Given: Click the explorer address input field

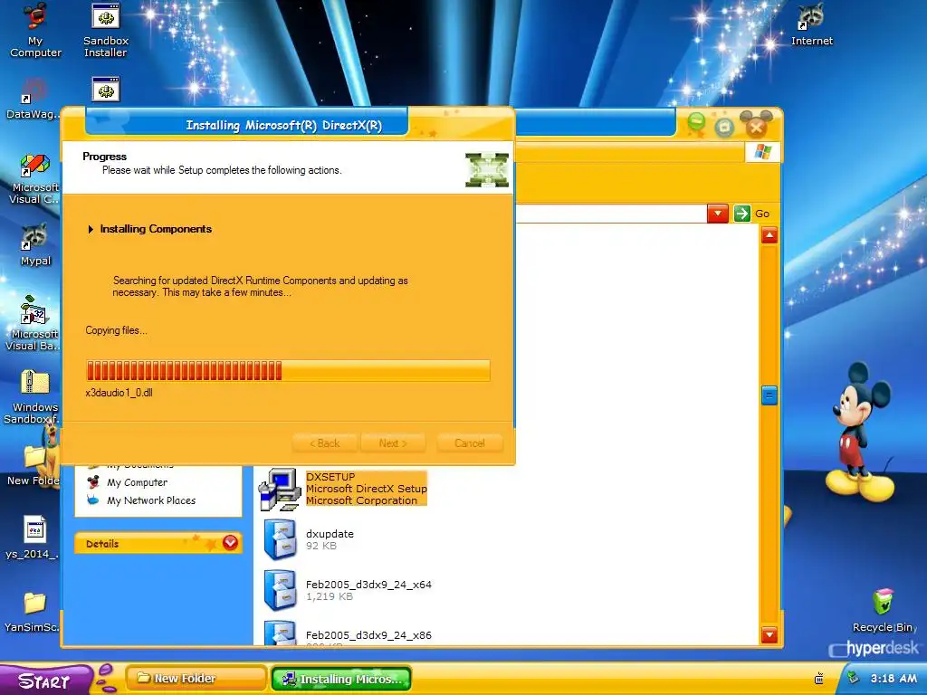Looking at the screenshot, I should click(611, 214).
